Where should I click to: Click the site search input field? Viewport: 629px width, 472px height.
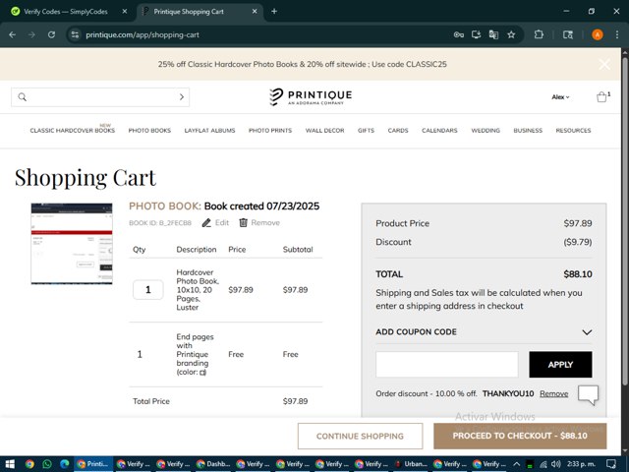click(100, 97)
